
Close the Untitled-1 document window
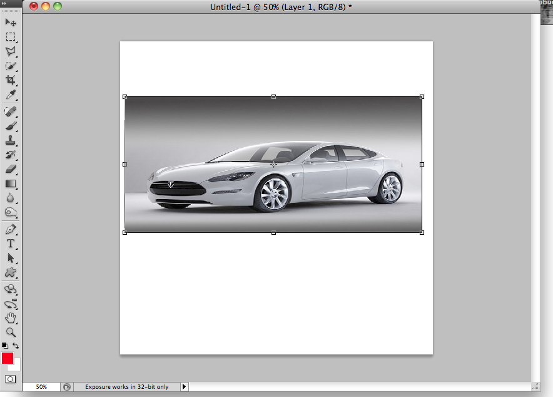click(34, 6)
